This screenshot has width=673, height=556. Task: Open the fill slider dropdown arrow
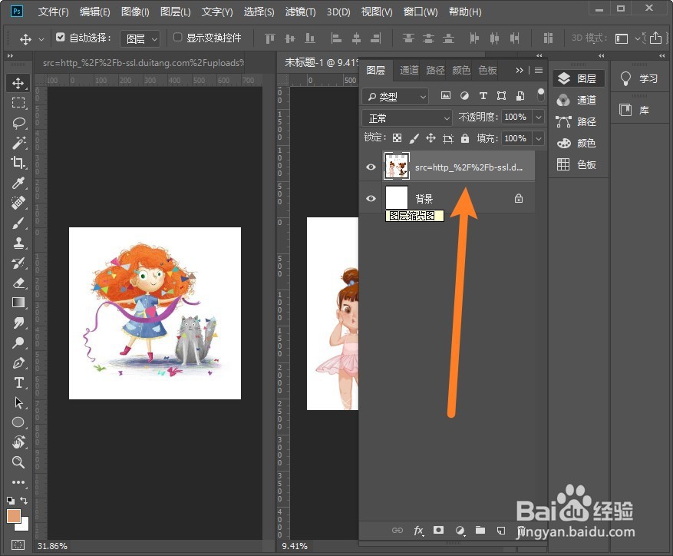(538, 138)
